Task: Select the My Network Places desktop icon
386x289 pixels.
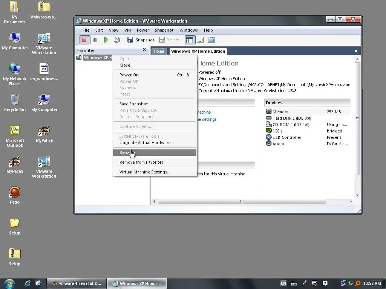Action: pos(15,74)
